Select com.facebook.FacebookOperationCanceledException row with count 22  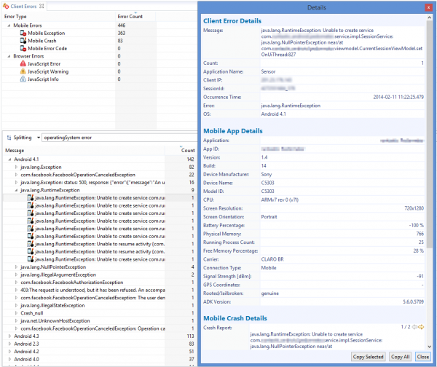[x=100, y=175]
